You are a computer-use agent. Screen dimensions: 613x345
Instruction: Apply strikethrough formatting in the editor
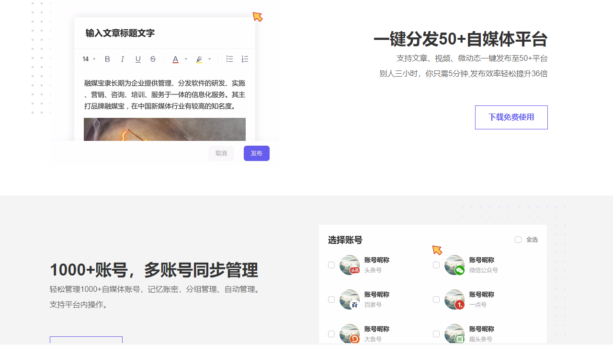coord(153,59)
